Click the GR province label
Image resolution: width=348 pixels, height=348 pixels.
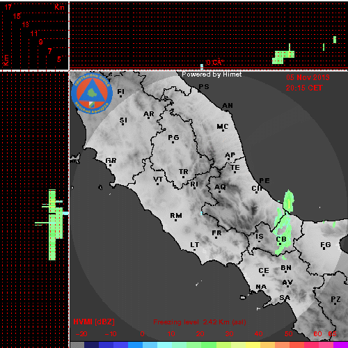click(111, 161)
